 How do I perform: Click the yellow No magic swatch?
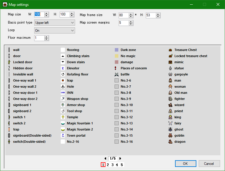(x=117, y=56)
